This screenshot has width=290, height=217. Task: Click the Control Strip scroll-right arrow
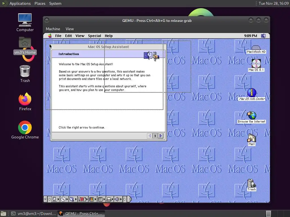(125, 199)
